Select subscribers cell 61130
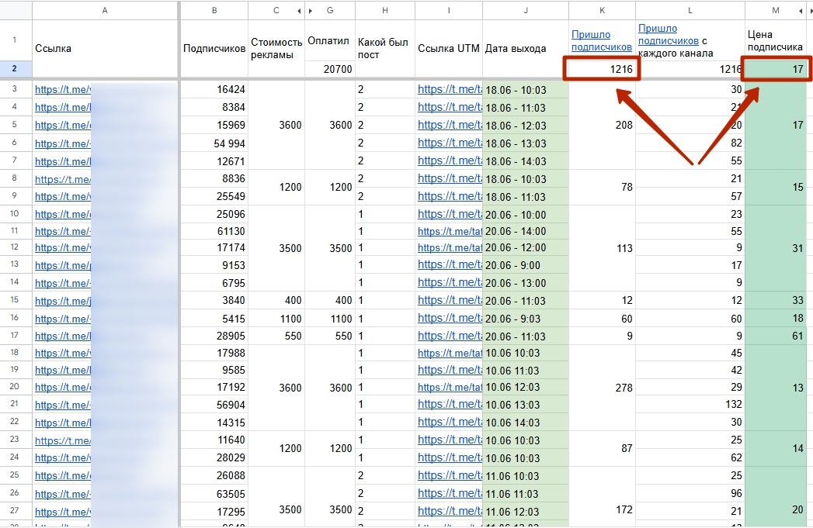The width and height of the screenshot is (813, 528). coord(214,231)
